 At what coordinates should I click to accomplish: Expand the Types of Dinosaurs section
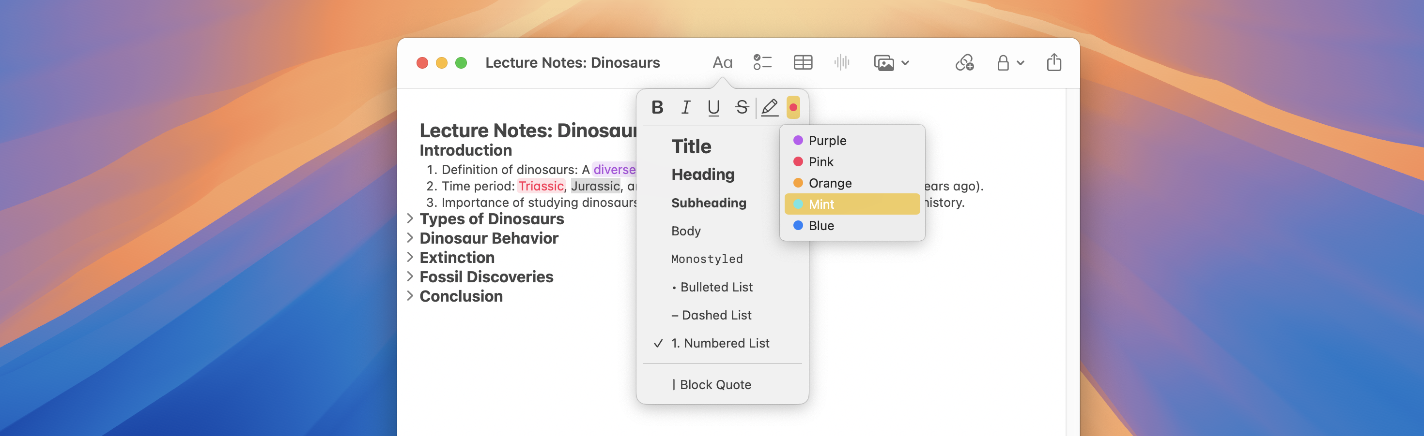tap(410, 218)
